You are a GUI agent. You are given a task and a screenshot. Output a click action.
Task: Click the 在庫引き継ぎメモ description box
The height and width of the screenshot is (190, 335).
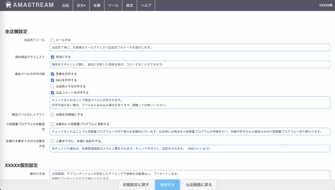pos(190,148)
